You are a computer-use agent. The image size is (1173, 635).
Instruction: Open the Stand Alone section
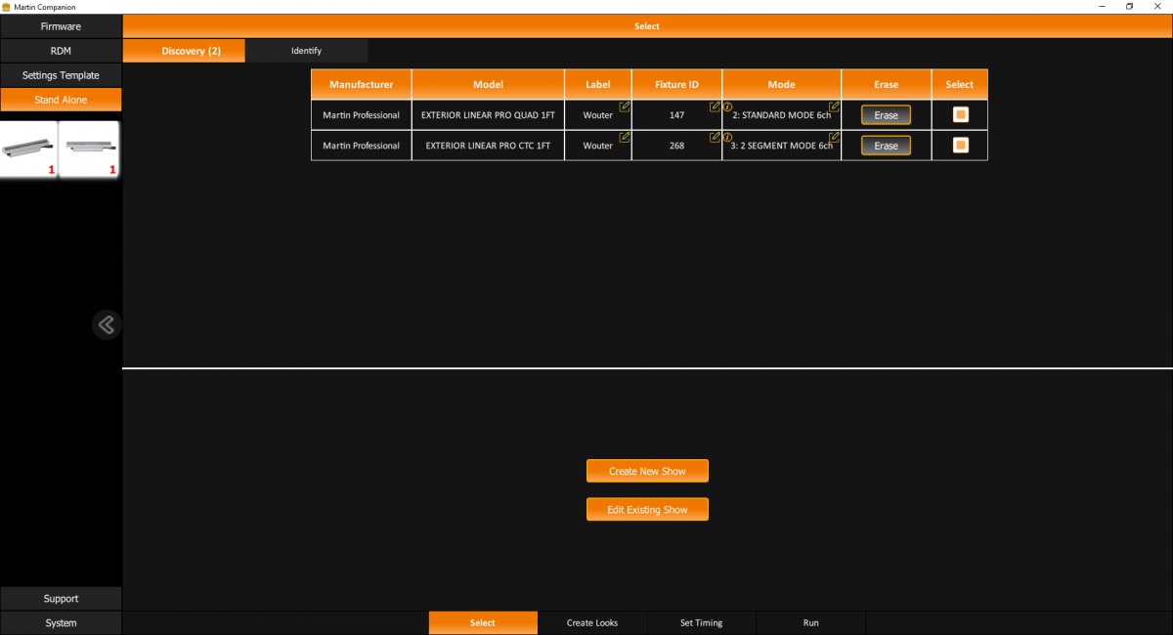point(61,100)
